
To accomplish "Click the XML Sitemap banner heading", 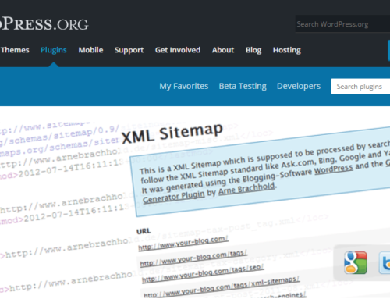I will (172, 133).
